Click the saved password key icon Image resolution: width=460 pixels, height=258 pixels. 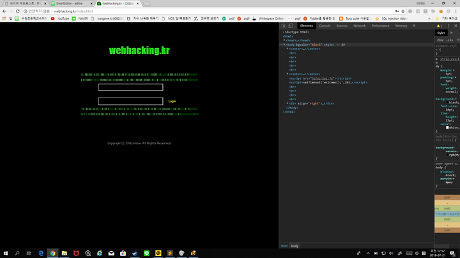tap(397, 11)
